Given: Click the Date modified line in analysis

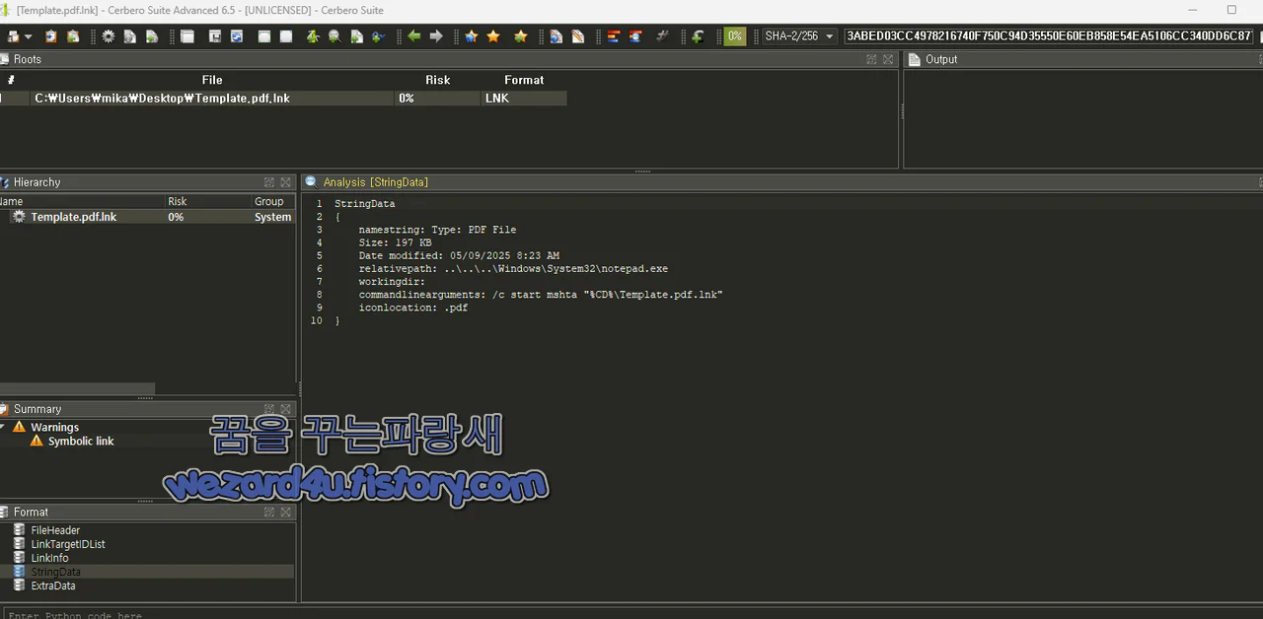Looking at the screenshot, I should (x=459, y=255).
